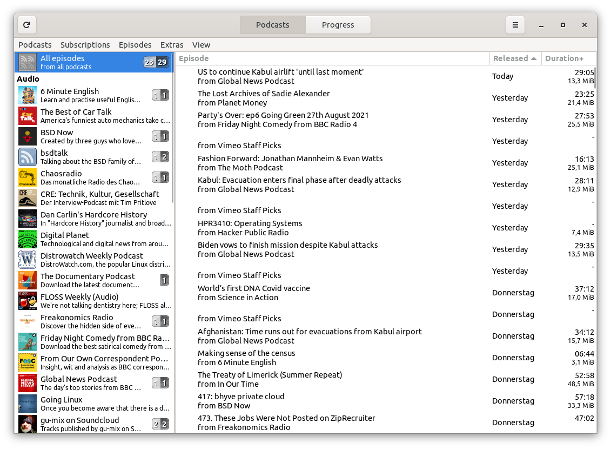Open the Podcasts menu

[35, 45]
